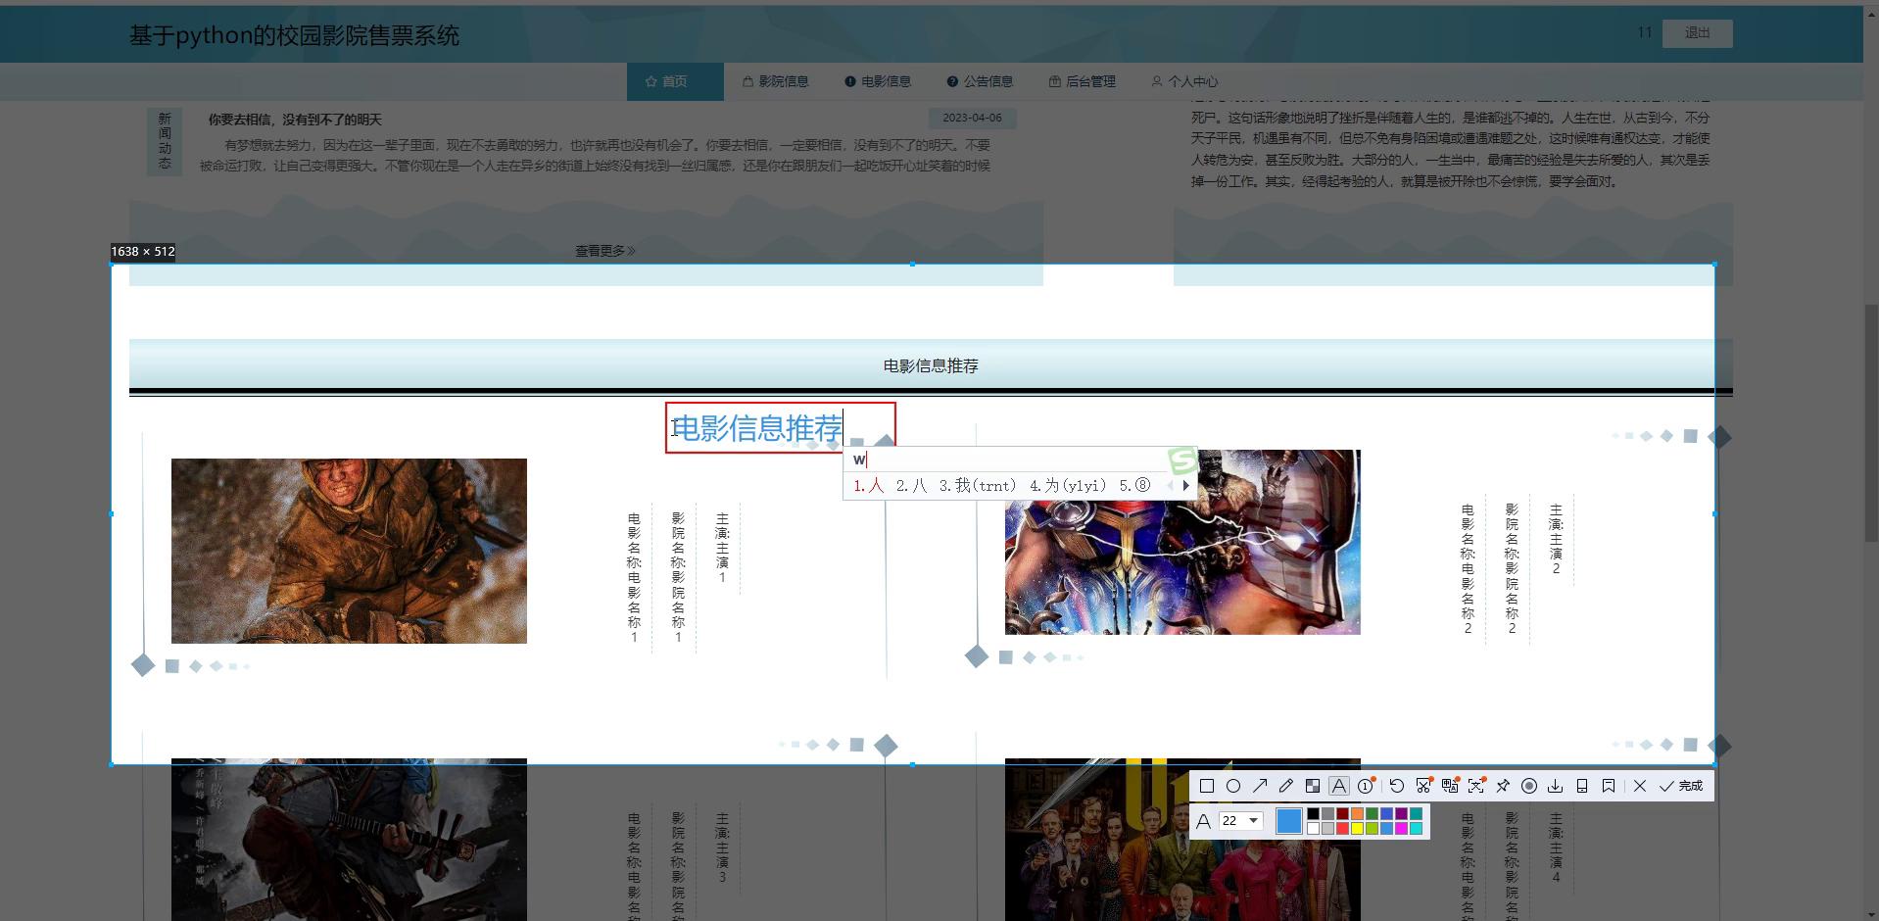Click the 查看更多 link

[x=605, y=251]
